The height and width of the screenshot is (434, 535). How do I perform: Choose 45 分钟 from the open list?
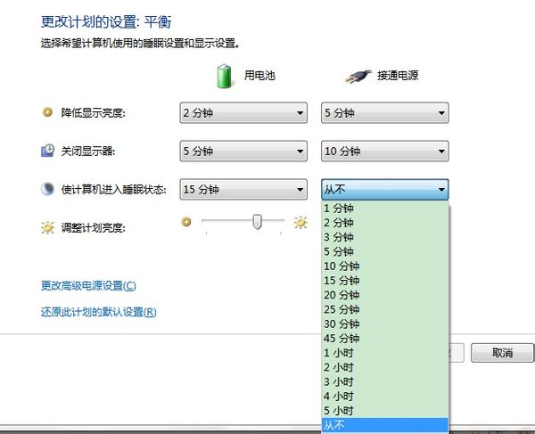tap(385, 339)
